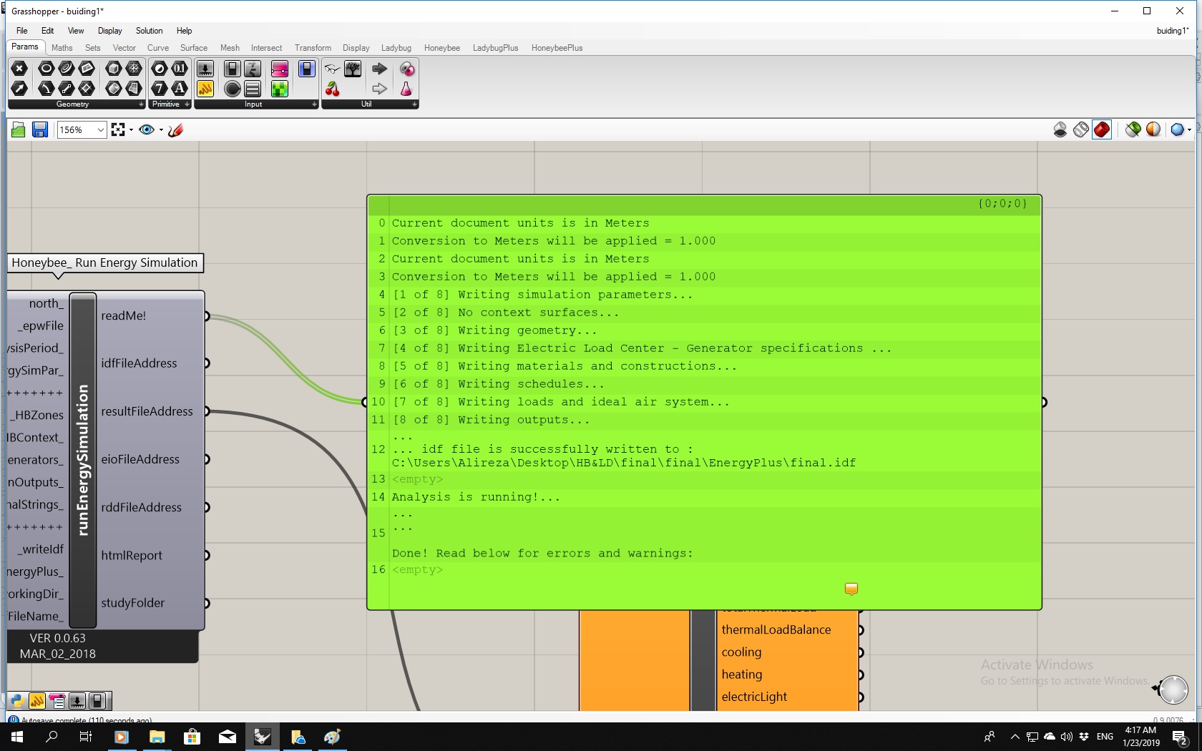Expand the Primitive panel group
Viewport: 1202px width, 751px height.
tap(187, 104)
